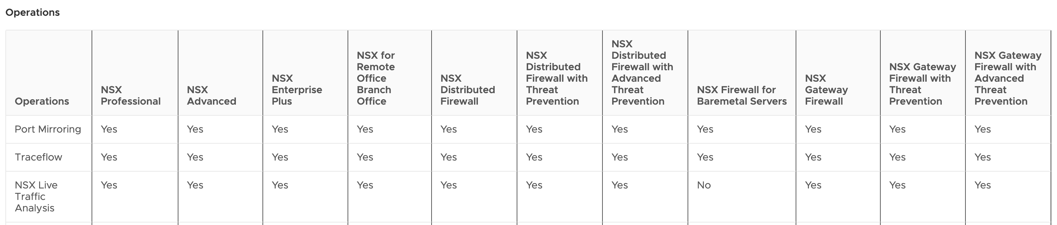Click the NSX Live Traffic Analysis row label
The image size is (1057, 225).
36,196
